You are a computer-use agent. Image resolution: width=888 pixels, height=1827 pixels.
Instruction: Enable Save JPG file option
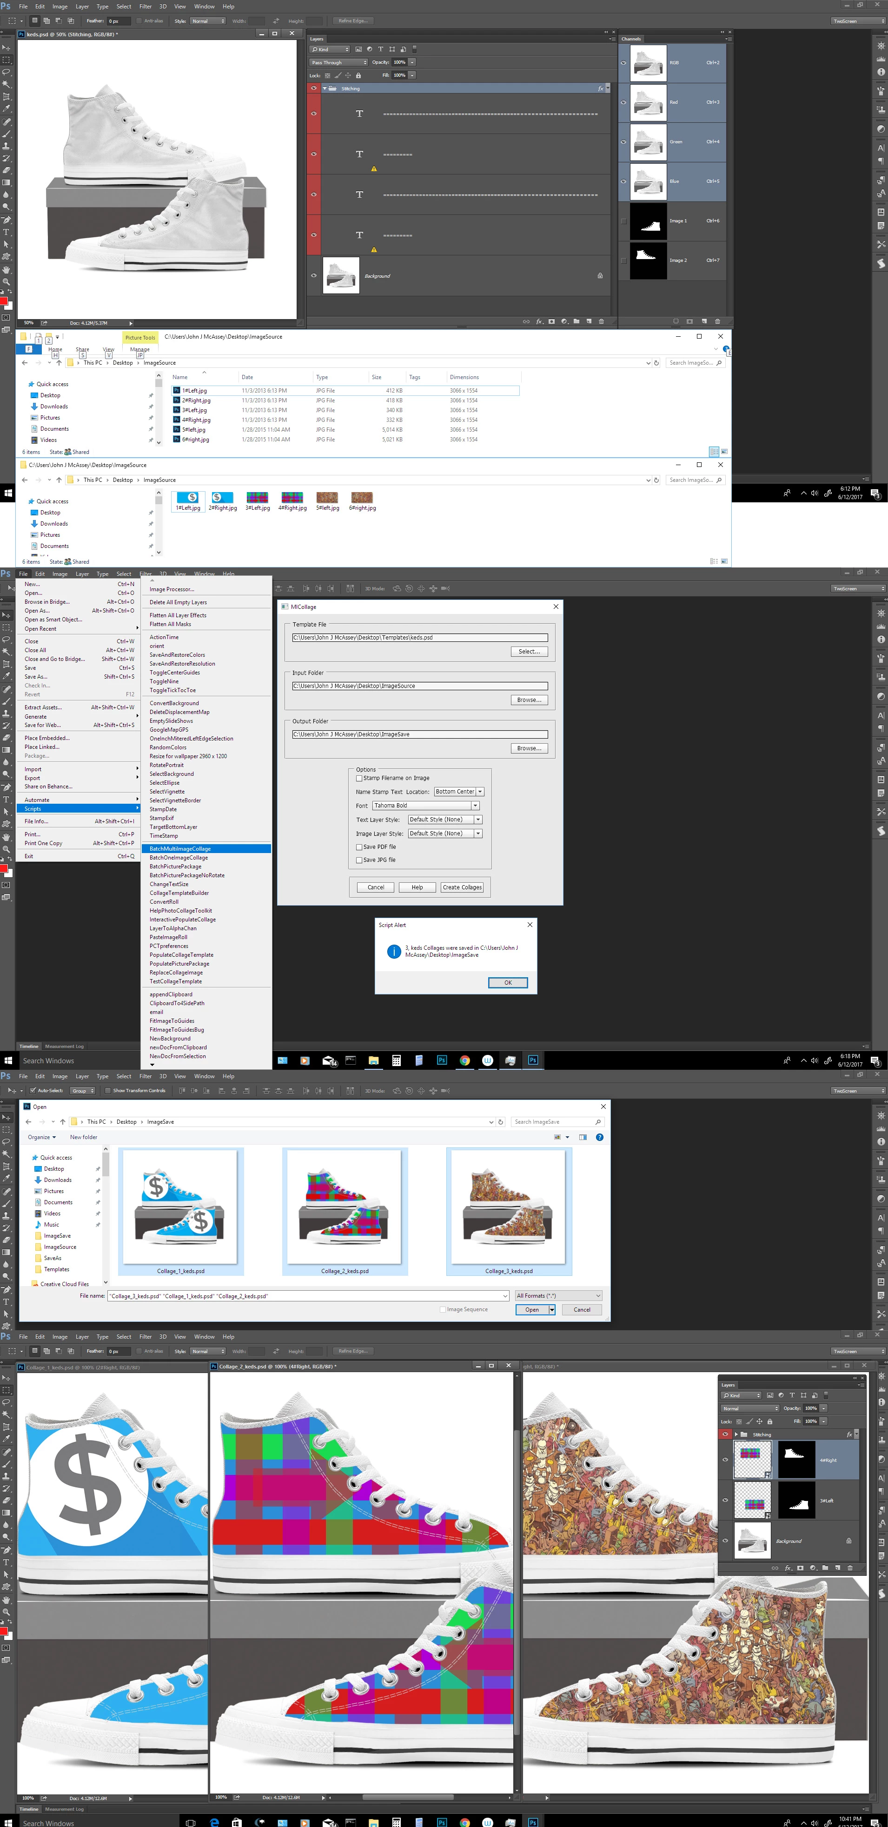(x=359, y=860)
